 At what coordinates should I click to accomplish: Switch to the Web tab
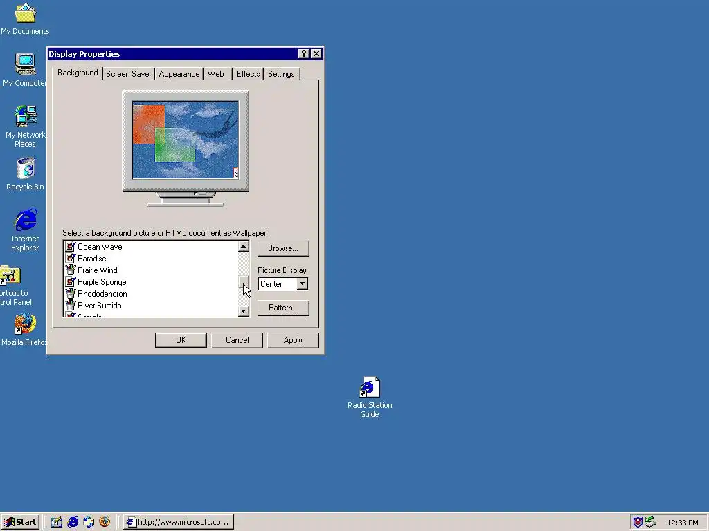point(216,74)
